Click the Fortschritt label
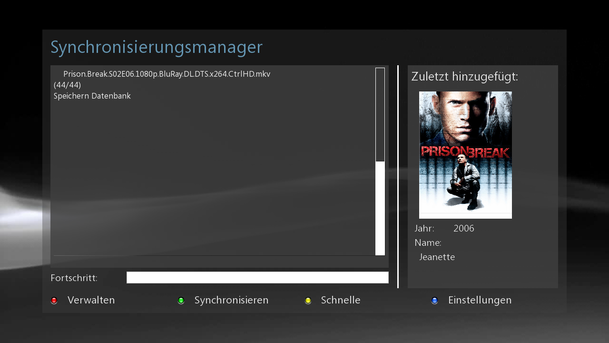Viewport: 609px width, 343px height. point(74,278)
